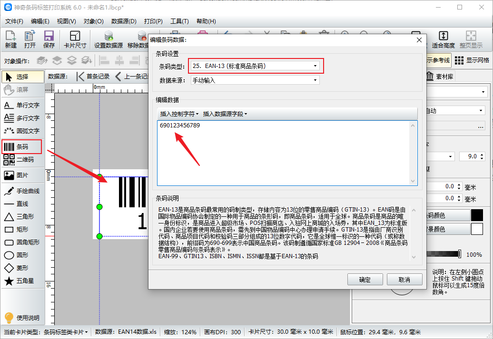Click the 设置数据源 data source icon

pos(108,39)
